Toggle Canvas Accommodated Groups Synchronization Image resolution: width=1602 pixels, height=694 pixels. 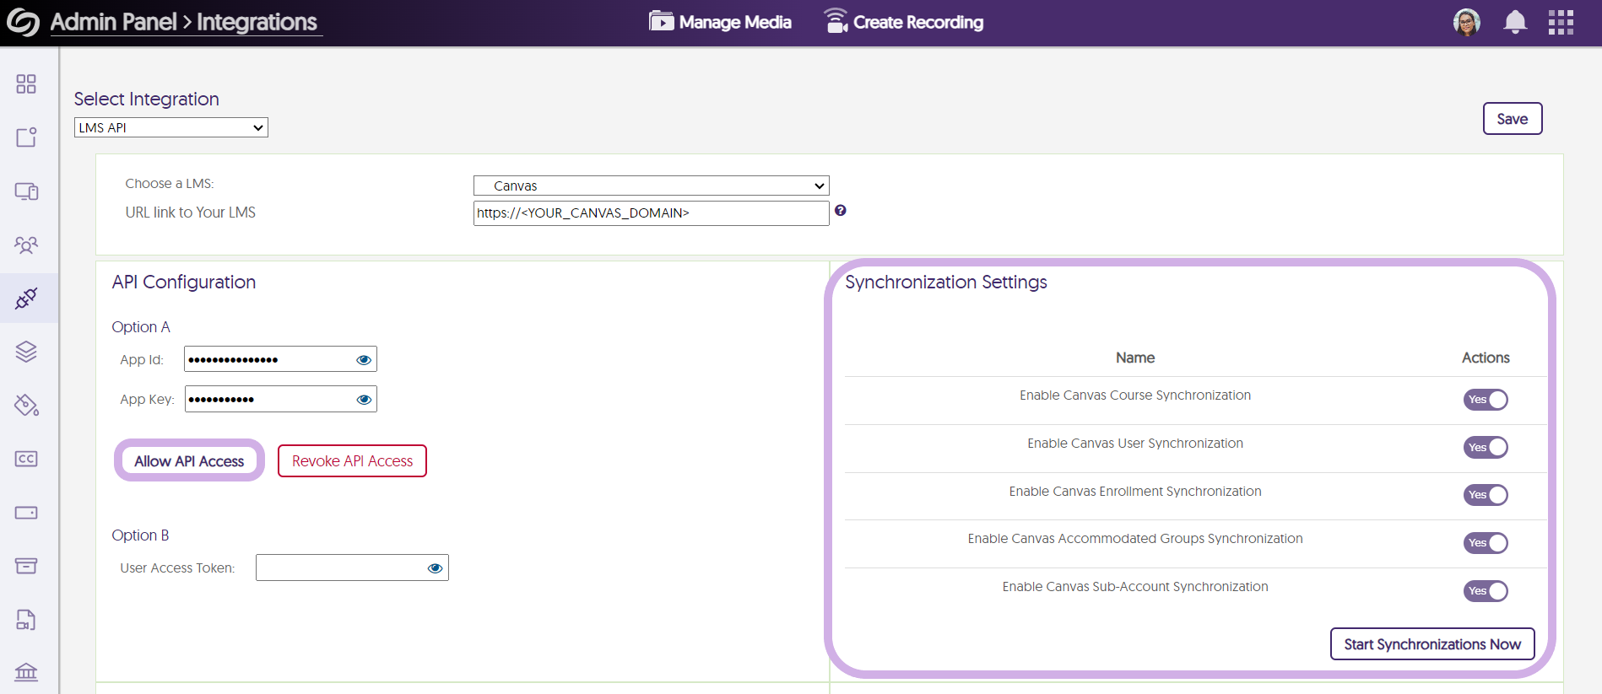1486,543
